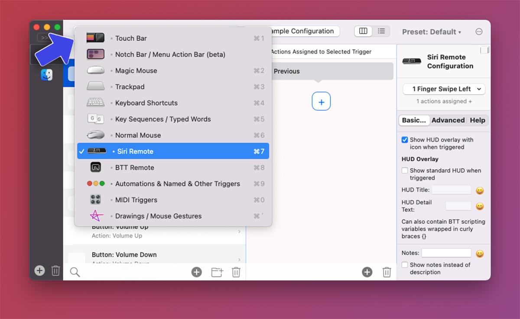
Task: Enable Show standard HUD when triggered
Action: [405, 171]
